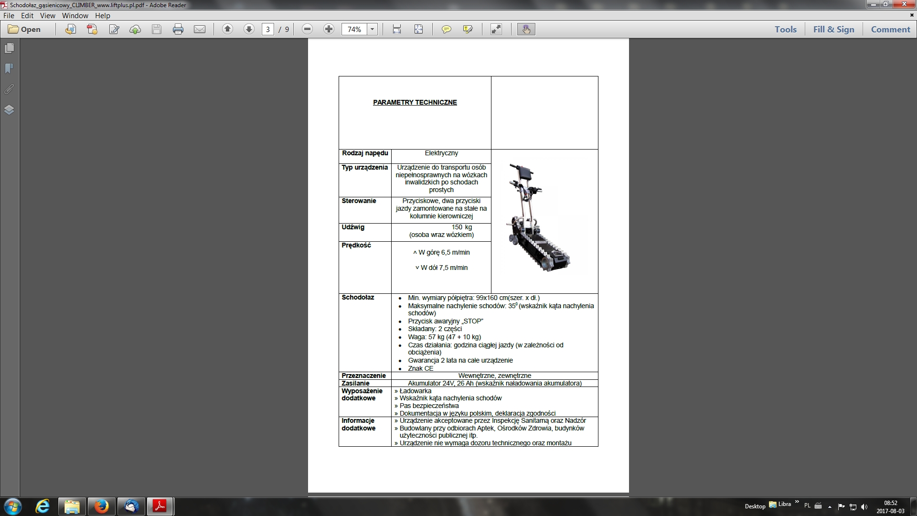
Task: Click the volume speaker tray icon
Action: [x=864, y=506]
